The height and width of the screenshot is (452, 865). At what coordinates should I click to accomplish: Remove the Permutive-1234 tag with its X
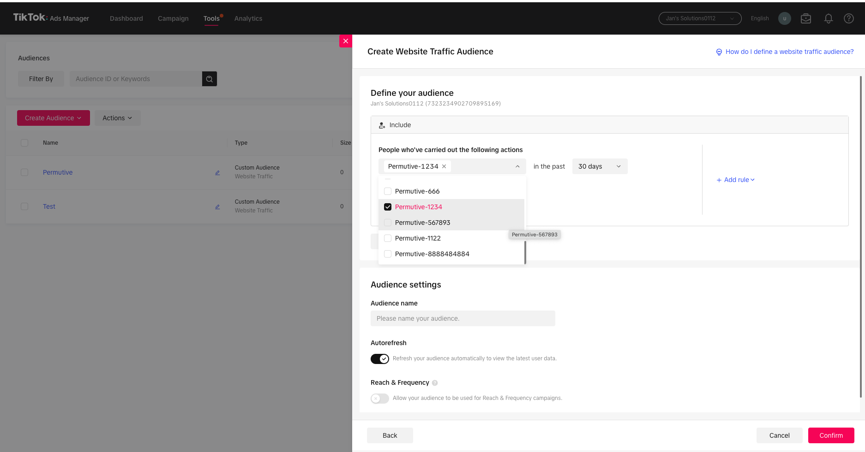tap(444, 166)
